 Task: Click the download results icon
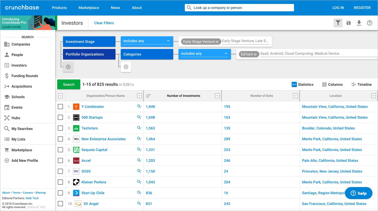(359, 23)
